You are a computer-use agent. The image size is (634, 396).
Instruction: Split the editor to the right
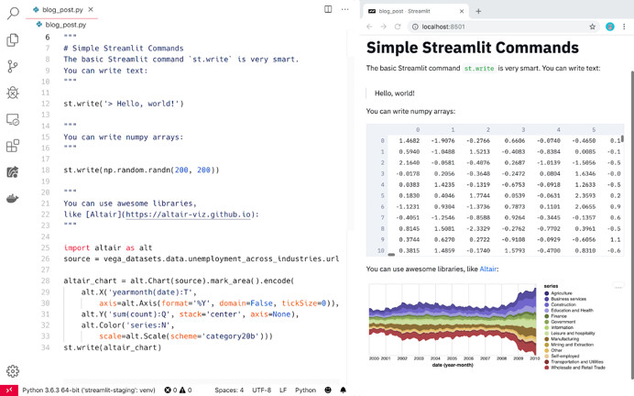[x=328, y=9]
